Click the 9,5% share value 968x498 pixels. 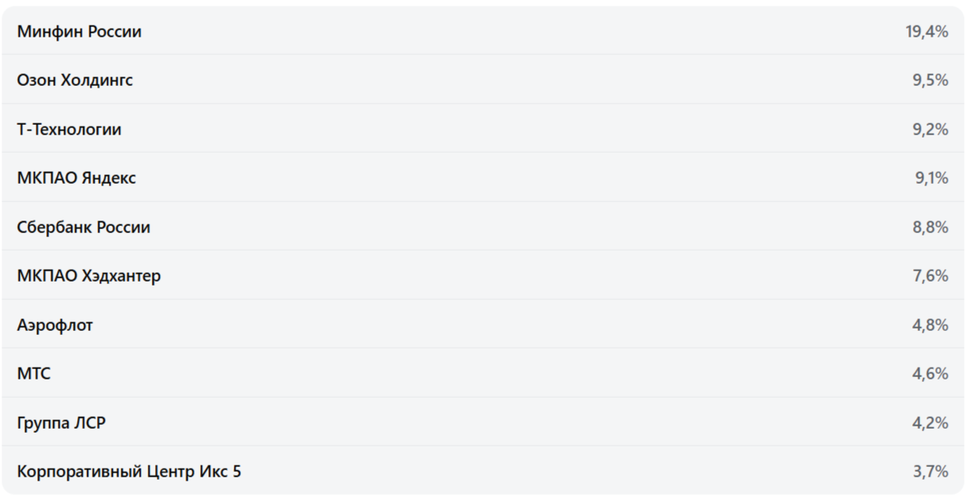(x=931, y=80)
